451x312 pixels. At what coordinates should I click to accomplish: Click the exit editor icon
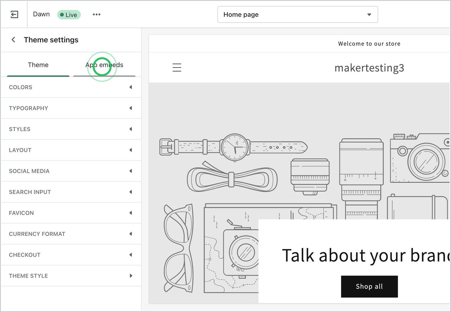(14, 14)
